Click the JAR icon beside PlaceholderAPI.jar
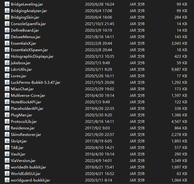The width and height of the screenshot is (194, 184). click(x=7, y=108)
